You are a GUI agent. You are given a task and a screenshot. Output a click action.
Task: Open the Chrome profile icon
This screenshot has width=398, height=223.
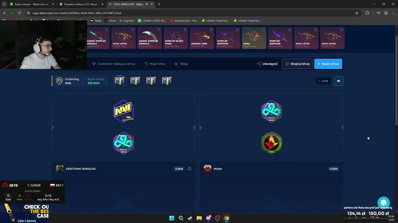click(x=386, y=13)
